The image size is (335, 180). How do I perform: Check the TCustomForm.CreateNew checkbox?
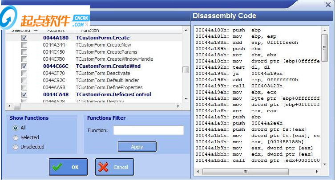coord(24,45)
